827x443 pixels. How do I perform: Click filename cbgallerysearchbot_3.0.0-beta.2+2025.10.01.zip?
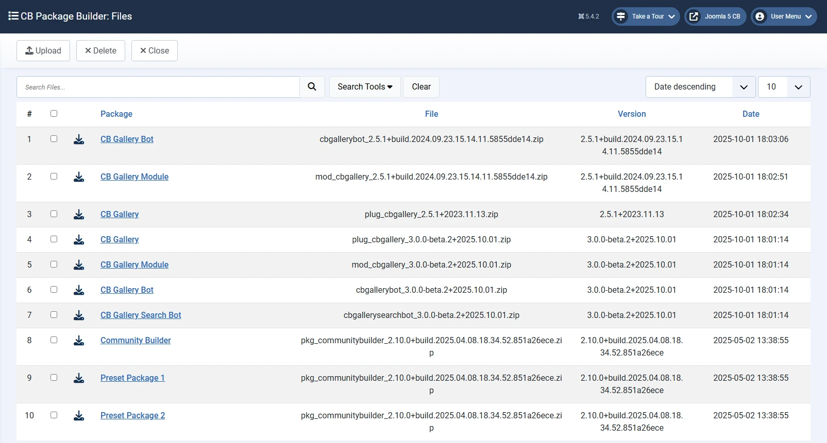pyautogui.click(x=431, y=315)
